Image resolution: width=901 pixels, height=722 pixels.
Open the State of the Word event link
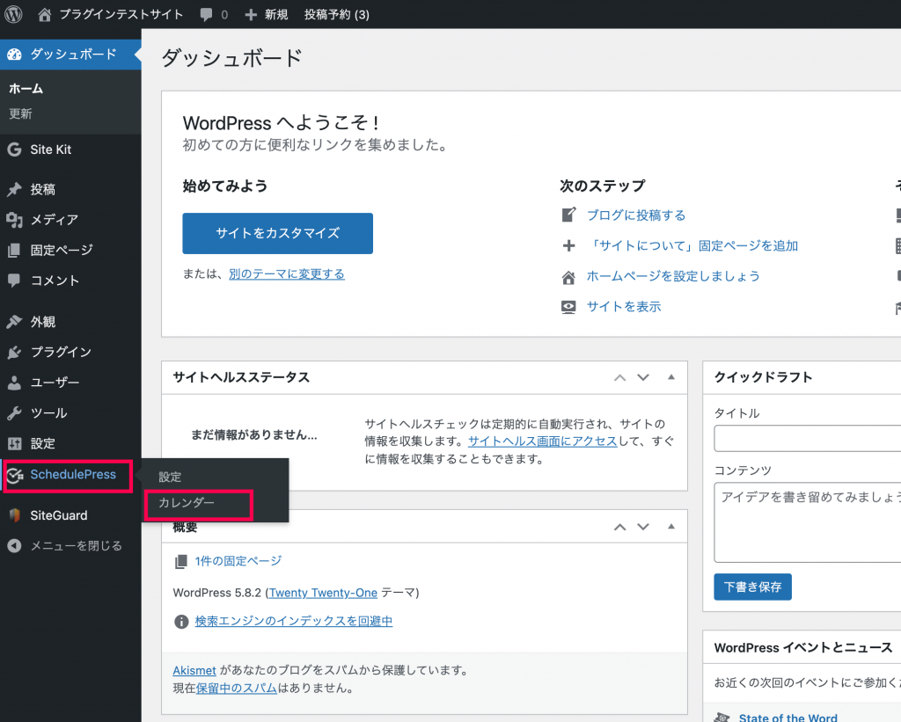[x=787, y=718]
